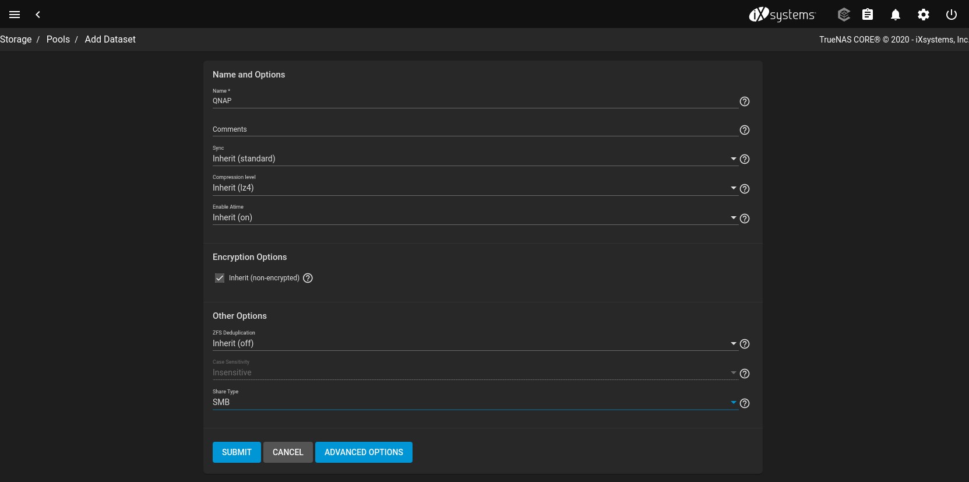Open the Compression level dropdown
The width and height of the screenshot is (969, 482).
472,188
